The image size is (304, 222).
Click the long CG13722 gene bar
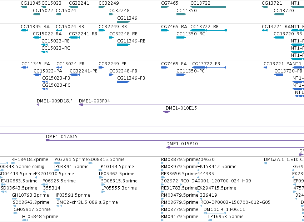(x=208, y=7)
